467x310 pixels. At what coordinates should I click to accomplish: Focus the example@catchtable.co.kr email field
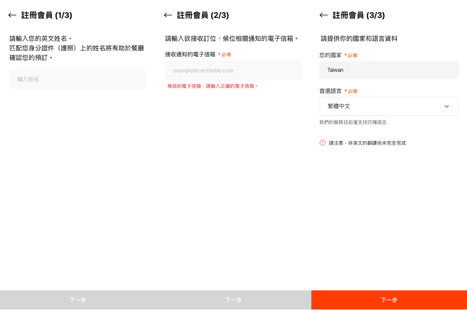coord(233,70)
